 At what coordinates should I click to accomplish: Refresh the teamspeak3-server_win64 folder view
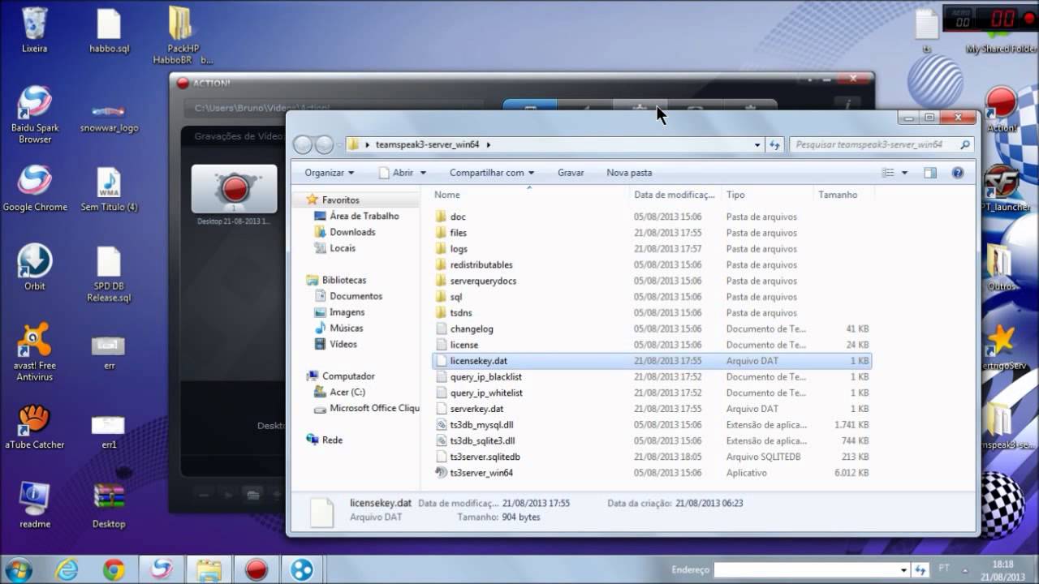pyautogui.click(x=774, y=145)
